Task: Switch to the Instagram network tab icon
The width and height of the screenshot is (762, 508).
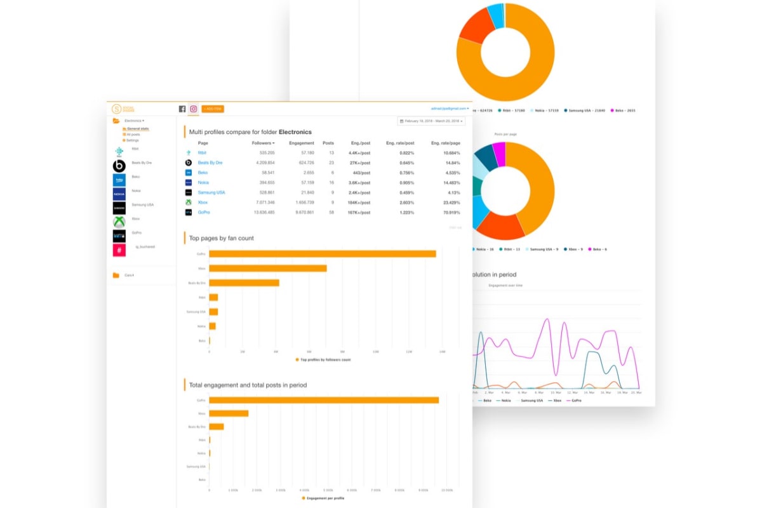Action: [194, 109]
